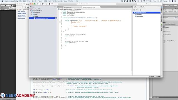Open the File menu

coord(21,1)
